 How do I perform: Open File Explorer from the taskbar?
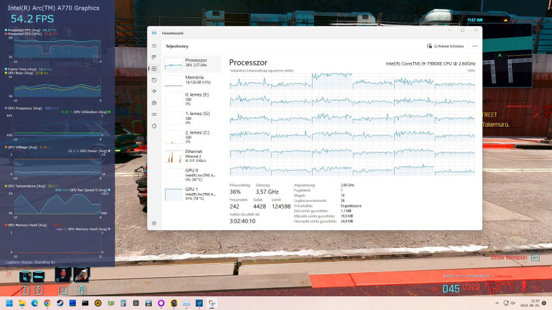(22, 303)
